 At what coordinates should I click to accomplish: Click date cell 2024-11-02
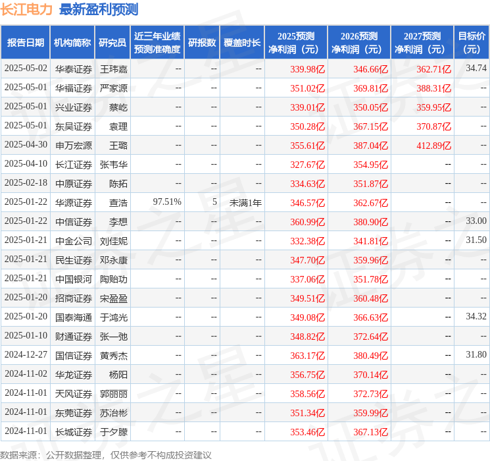click(26, 373)
